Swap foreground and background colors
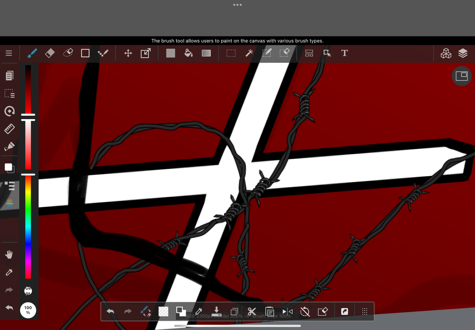Screen dimensions: 475x330 [181, 311]
